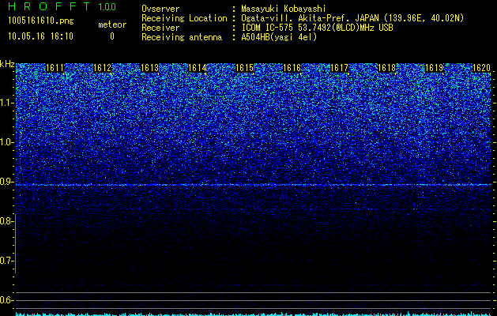Click the 1620 time marker
This screenshot has height=316, width=497.
pyautogui.click(x=481, y=68)
